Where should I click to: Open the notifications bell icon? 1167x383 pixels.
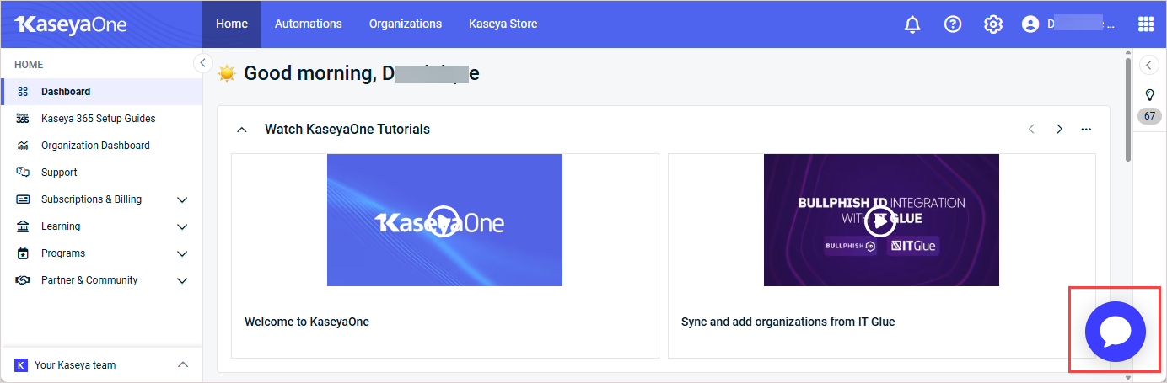(x=912, y=24)
